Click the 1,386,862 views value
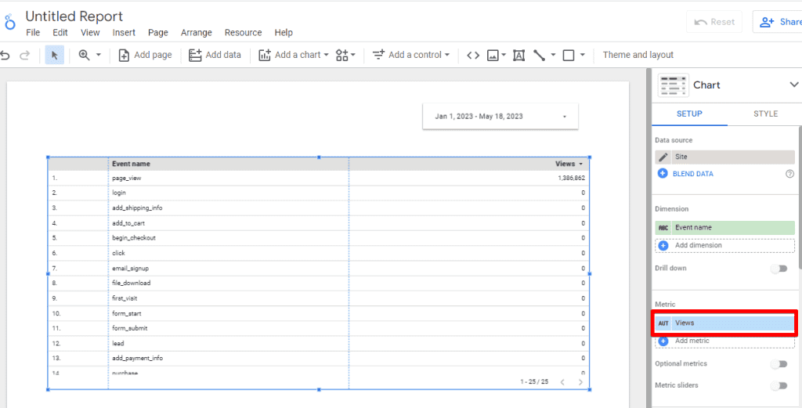Screen dimensions: 802x408 point(571,178)
